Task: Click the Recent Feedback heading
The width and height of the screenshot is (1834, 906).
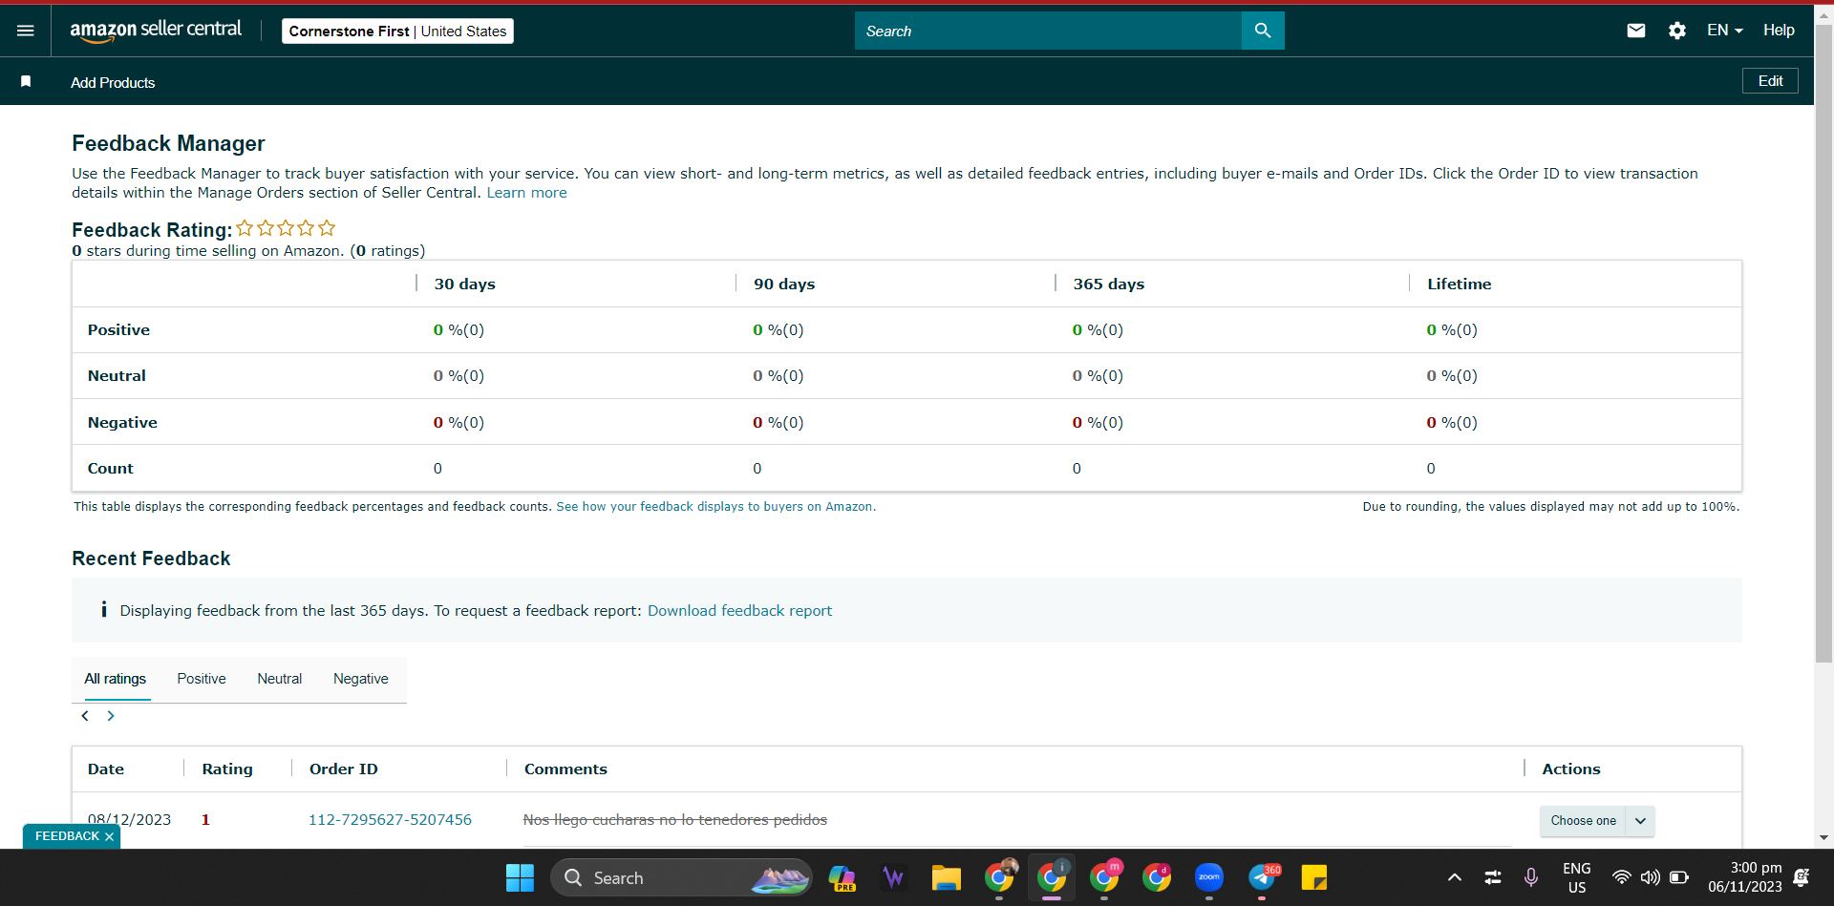Action: (151, 559)
